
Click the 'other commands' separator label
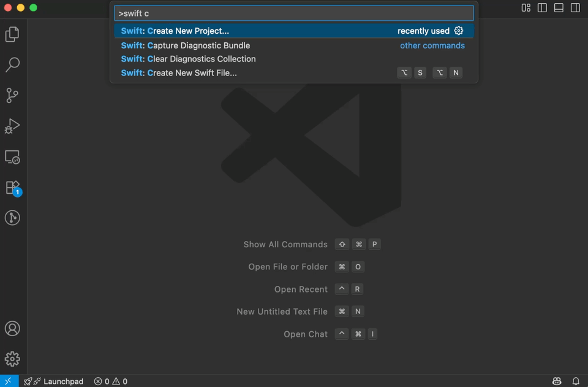432,45
